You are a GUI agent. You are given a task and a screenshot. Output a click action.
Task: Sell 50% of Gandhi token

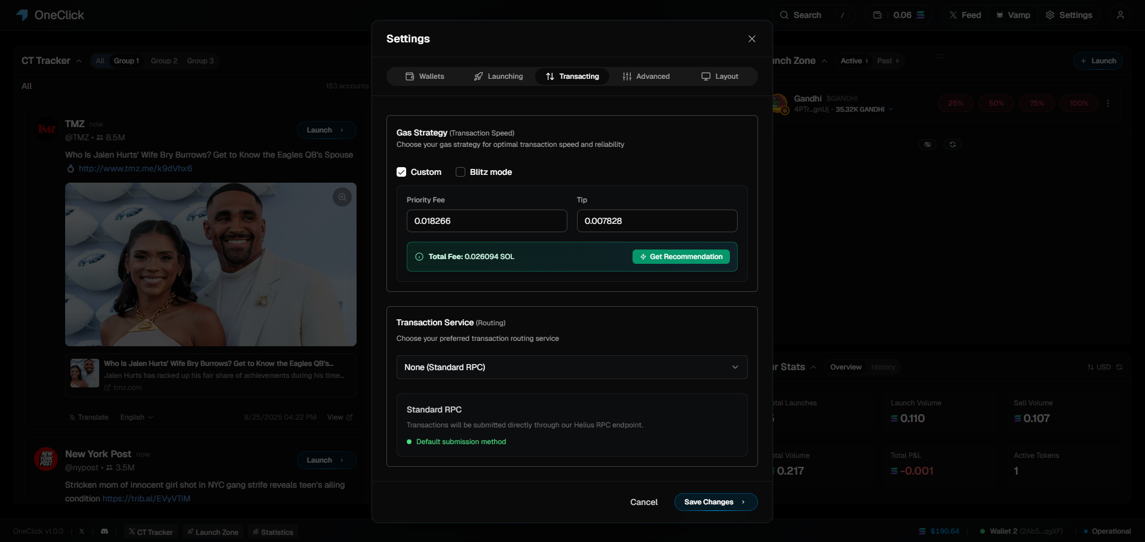pyautogui.click(x=996, y=103)
